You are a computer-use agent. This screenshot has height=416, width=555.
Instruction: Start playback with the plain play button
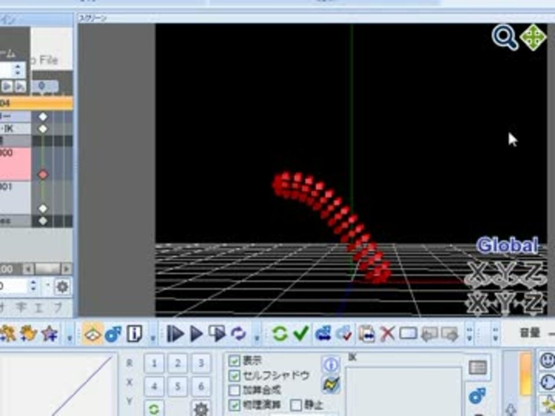click(x=196, y=333)
